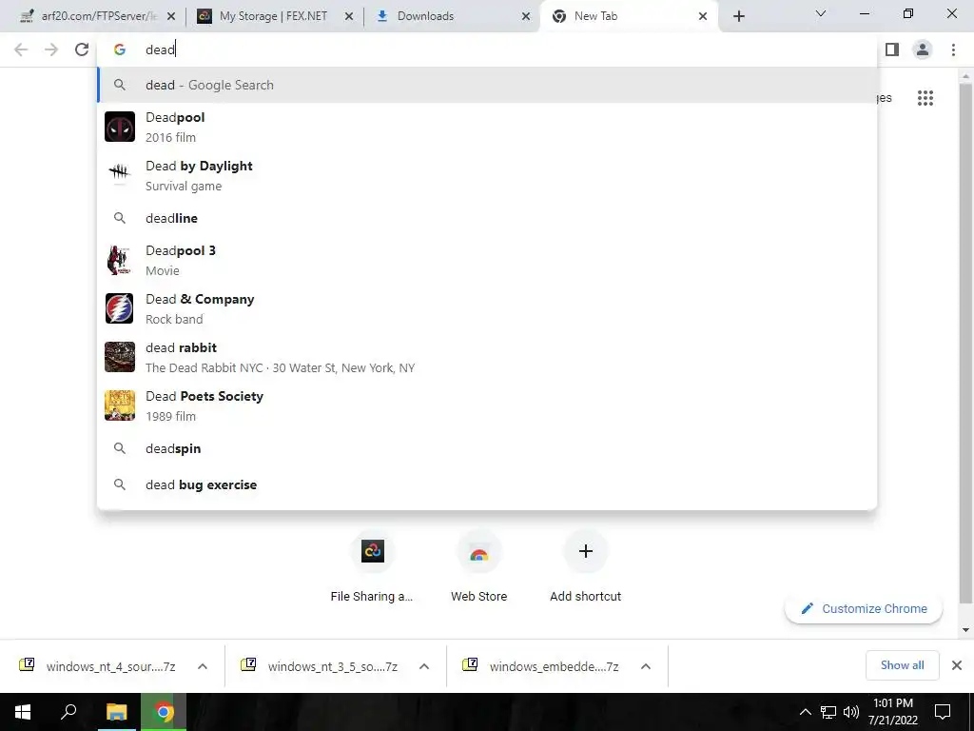Viewport: 974px width, 731px height.
Task: Click the Deadpool movie thumbnail
Action: (120, 127)
